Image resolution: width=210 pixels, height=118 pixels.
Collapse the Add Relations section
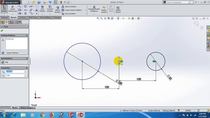click(27, 58)
